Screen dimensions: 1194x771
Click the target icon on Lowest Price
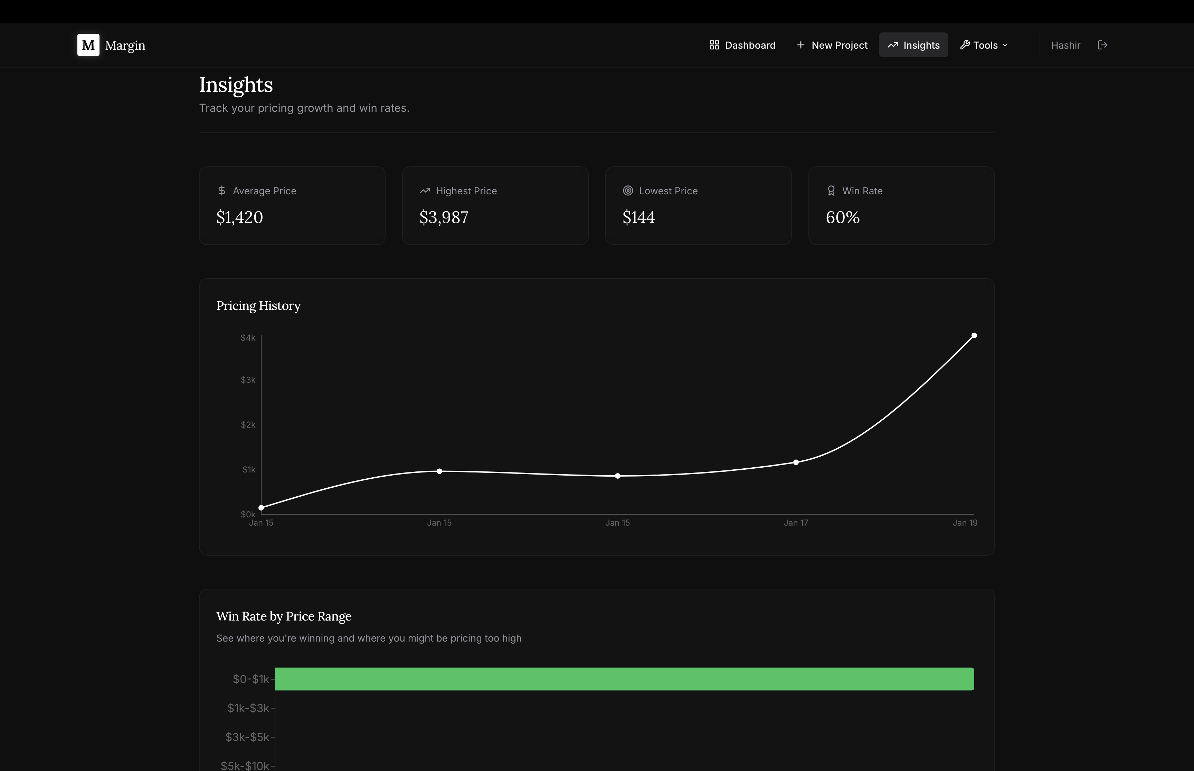(628, 191)
